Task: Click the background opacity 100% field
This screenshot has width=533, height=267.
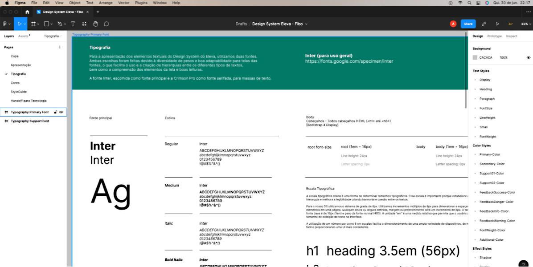Action: [504, 58]
